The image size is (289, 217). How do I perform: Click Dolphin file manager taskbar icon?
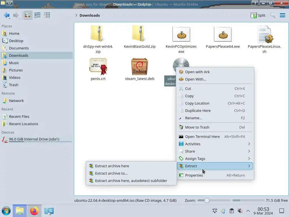point(20,211)
